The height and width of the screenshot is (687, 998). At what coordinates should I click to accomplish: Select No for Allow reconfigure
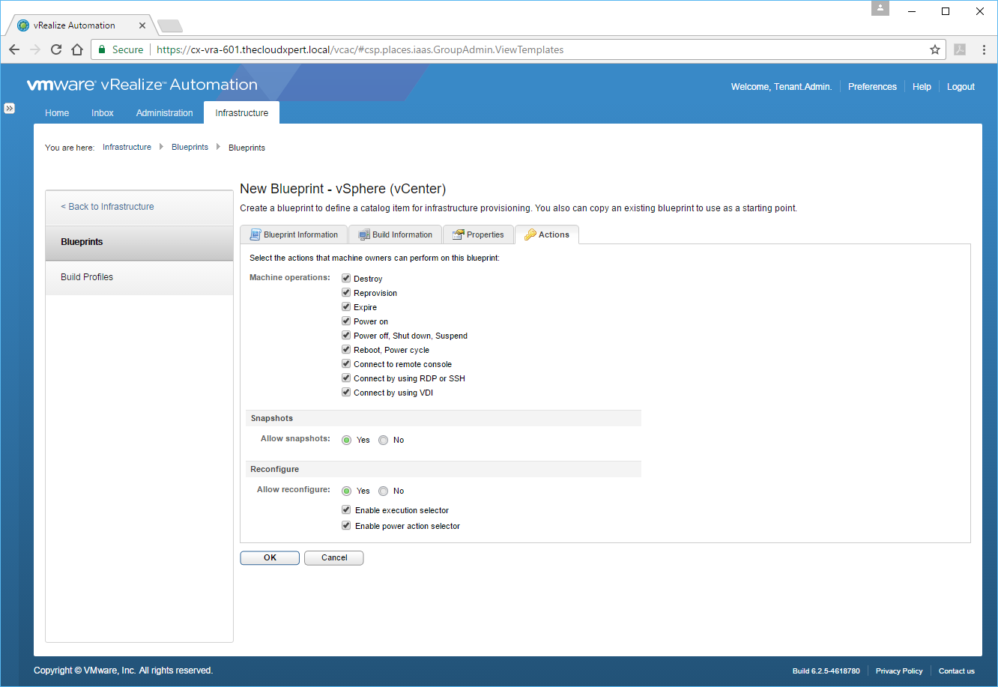click(x=384, y=491)
